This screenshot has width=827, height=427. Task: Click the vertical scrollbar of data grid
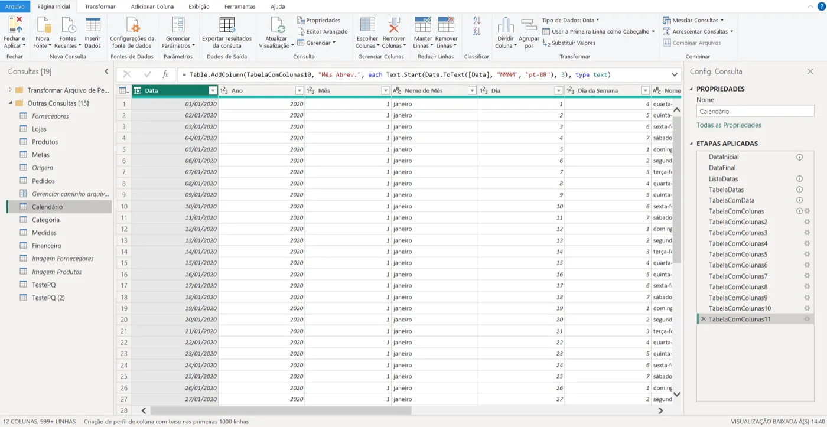tap(677, 189)
